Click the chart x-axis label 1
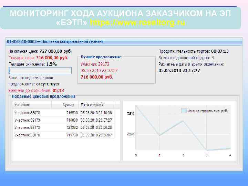The image size is (248, 186). (159, 155)
